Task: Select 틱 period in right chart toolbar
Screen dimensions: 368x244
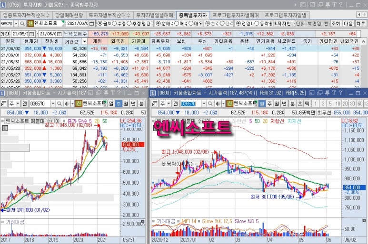Action: point(307,103)
